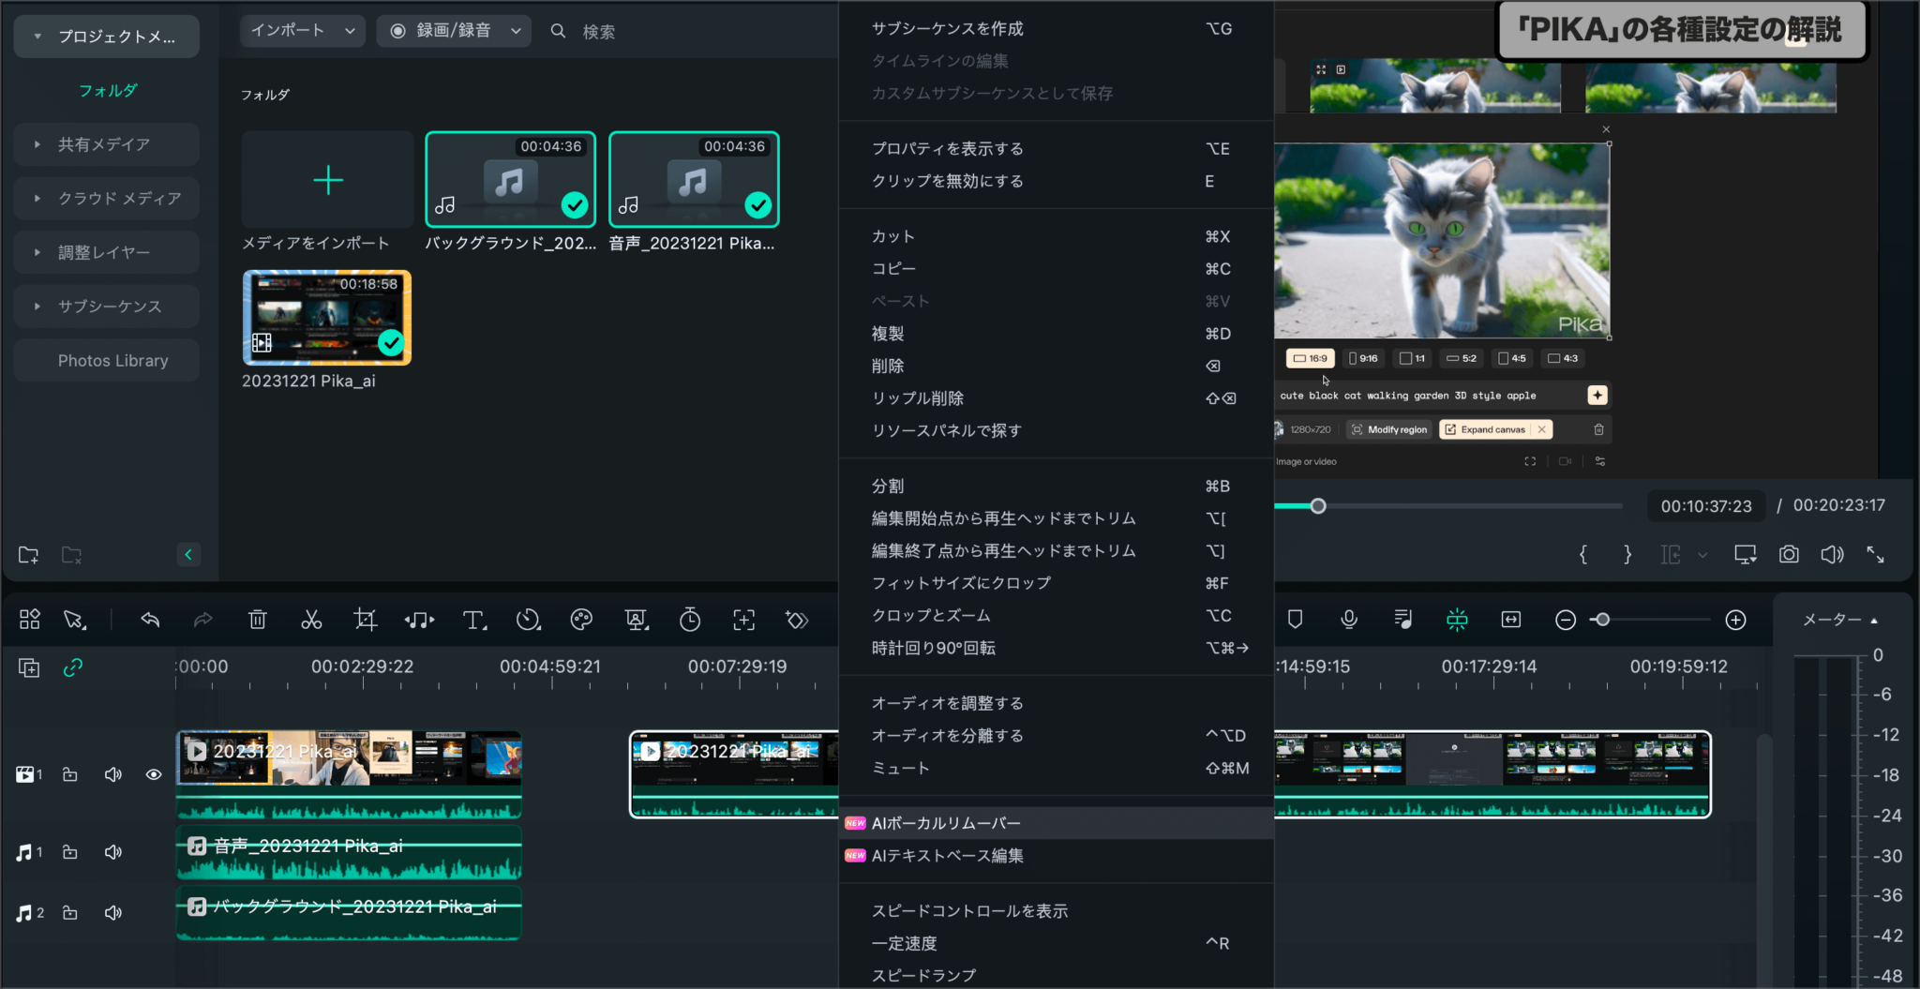Screen dimensions: 1920x989
Task: Click the Color palette icon in the toolbar
Action: coord(581,620)
